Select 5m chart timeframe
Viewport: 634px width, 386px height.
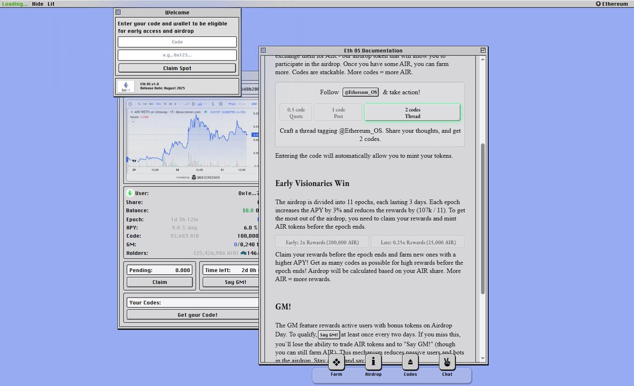151,104
